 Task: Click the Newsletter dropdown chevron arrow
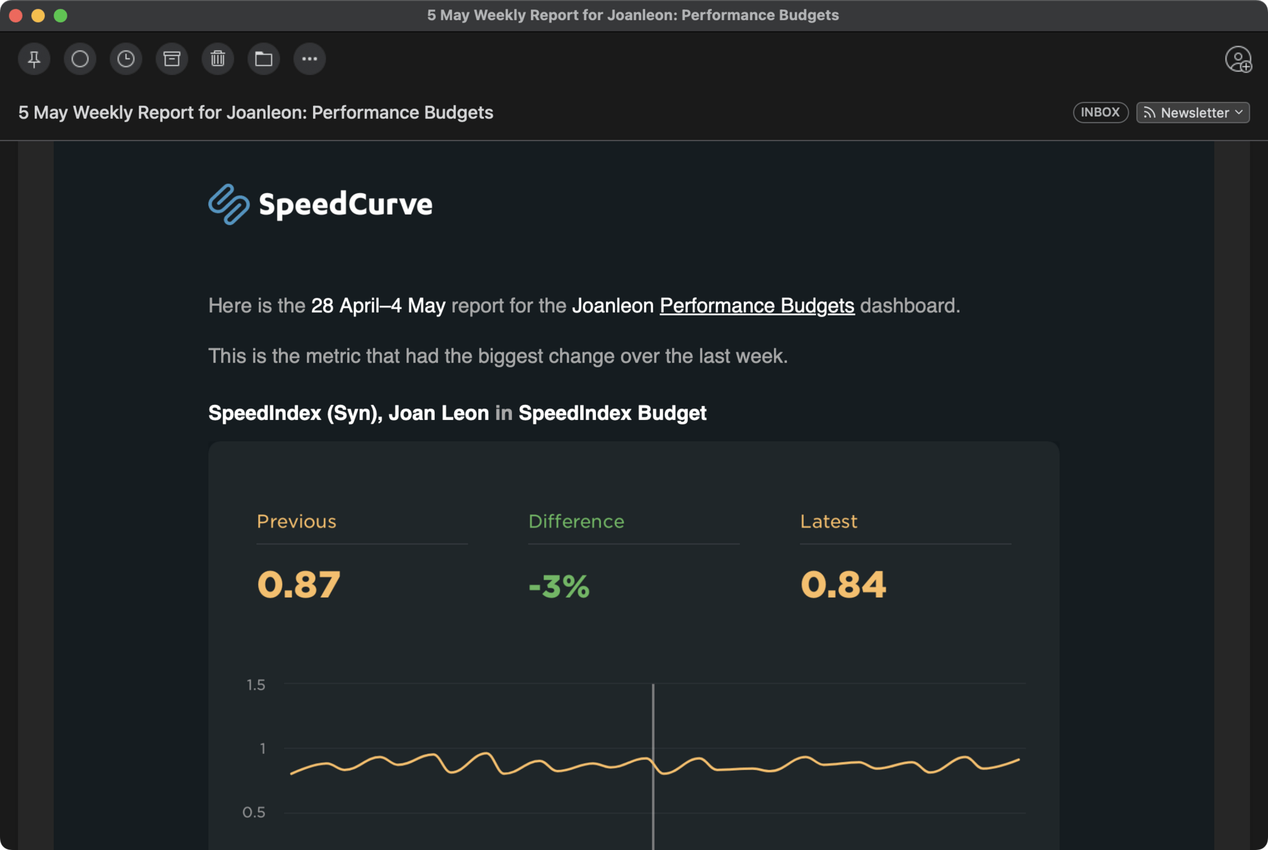pos(1239,112)
